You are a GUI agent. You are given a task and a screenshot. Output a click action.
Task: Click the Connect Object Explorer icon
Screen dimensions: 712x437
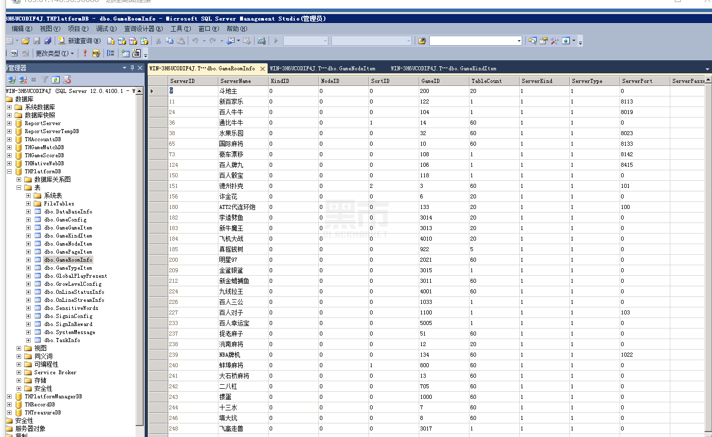12,79
